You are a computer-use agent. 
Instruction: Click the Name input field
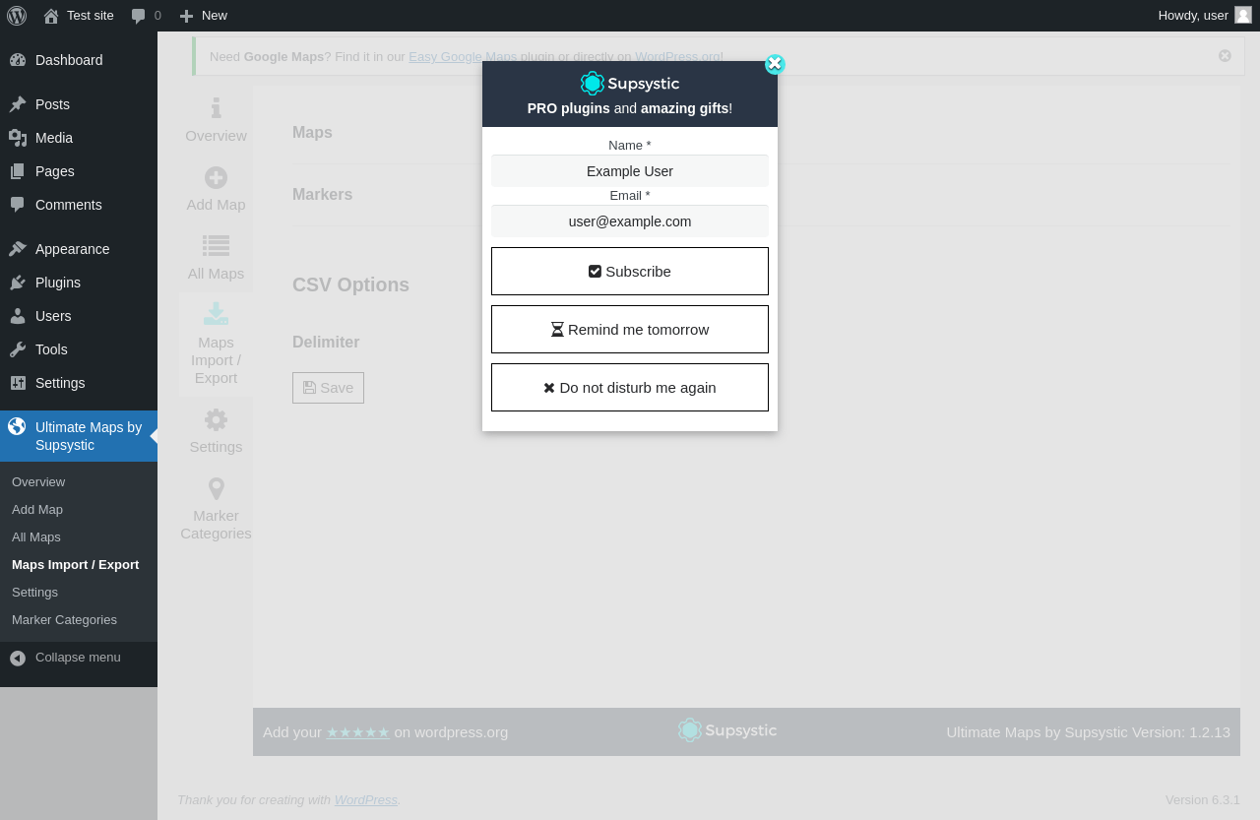(630, 171)
